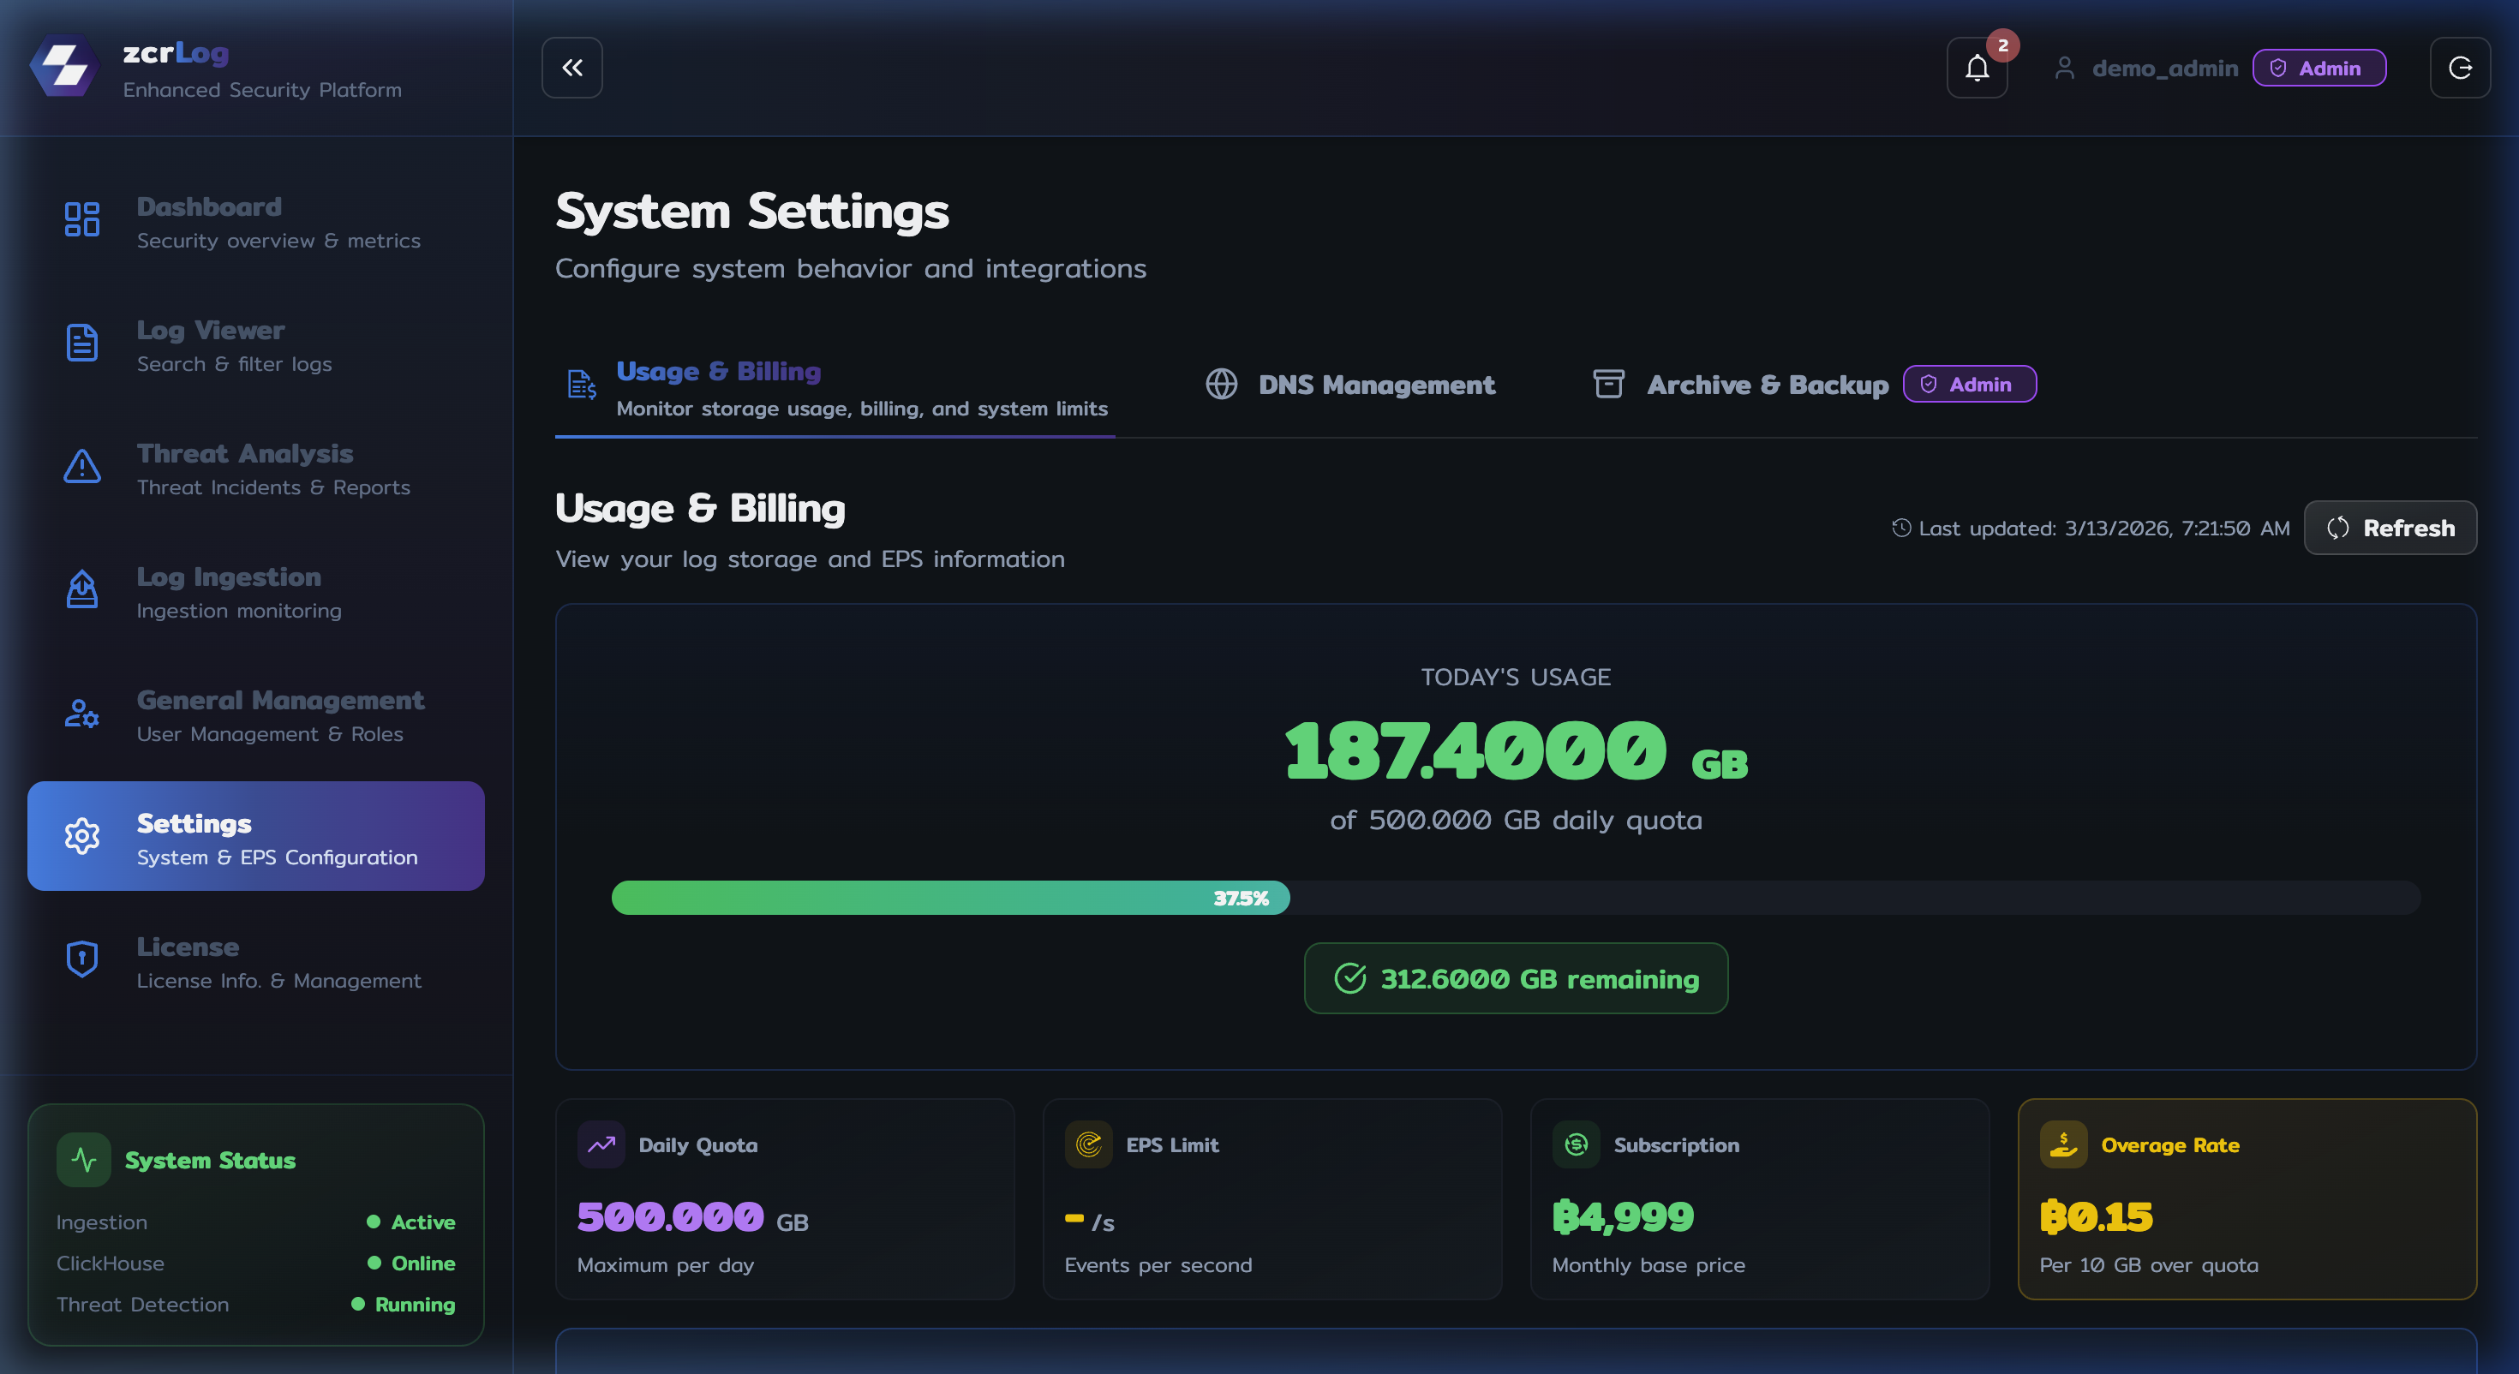Click the System Status activity icon
Image resolution: width=2519 pixels, height=1374 pixels.
point(83,1160)
